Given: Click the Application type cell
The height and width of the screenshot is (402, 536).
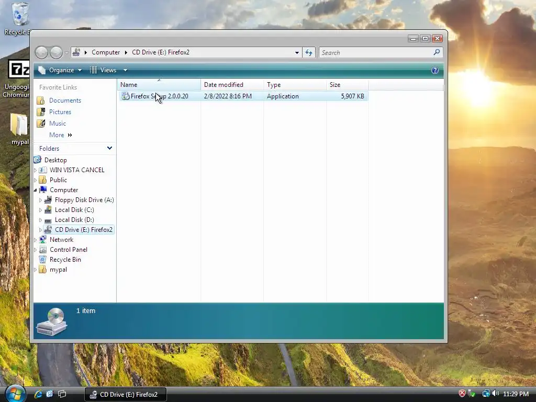Looking at the screenshot, I should pyautogui.click(x=283, y=96).
